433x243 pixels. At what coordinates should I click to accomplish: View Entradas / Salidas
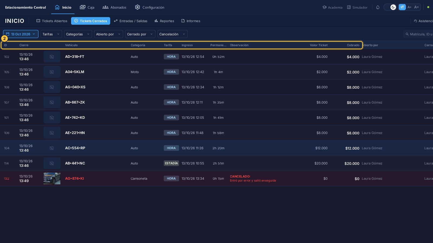(x=131, y=21)
